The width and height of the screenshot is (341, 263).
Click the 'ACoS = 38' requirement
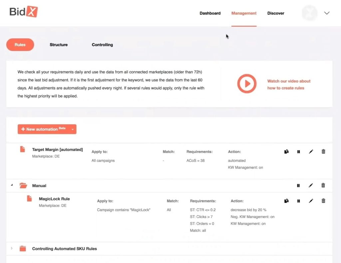195,161
